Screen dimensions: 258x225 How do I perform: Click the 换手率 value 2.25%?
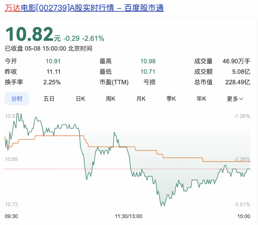coord(52,82)
